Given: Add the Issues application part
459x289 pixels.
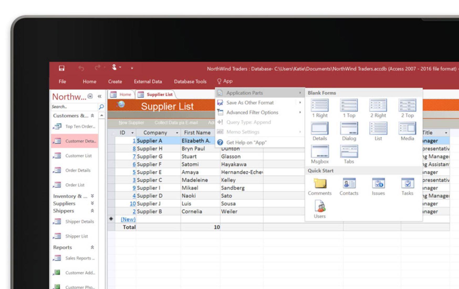Looking at the screenshot, I should click(x=378, y=186).
